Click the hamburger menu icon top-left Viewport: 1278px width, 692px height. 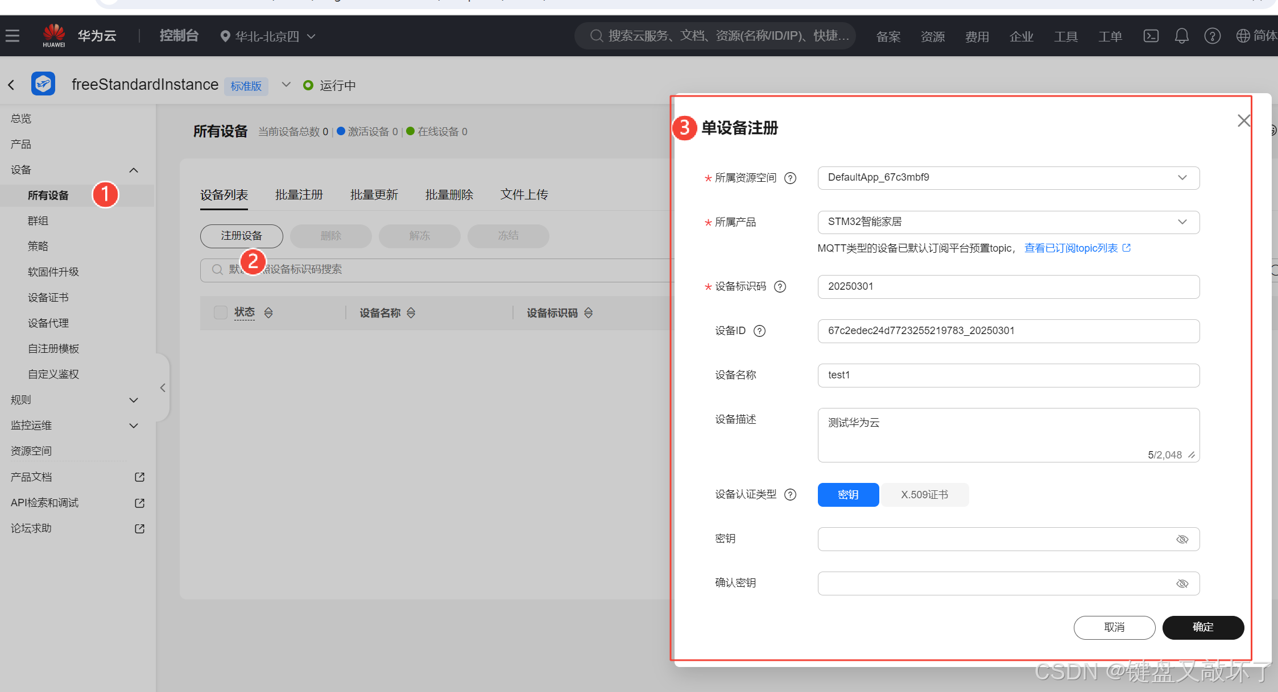coord(13,35)
